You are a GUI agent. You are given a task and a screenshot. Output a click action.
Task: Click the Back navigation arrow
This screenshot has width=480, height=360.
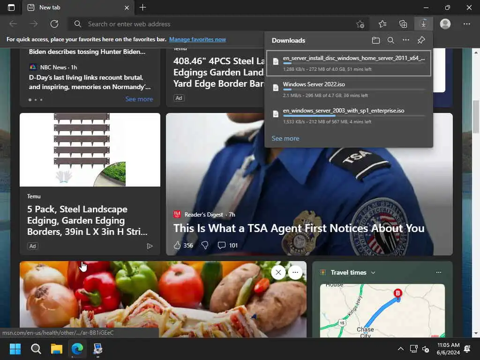click(x=13, y=24)
